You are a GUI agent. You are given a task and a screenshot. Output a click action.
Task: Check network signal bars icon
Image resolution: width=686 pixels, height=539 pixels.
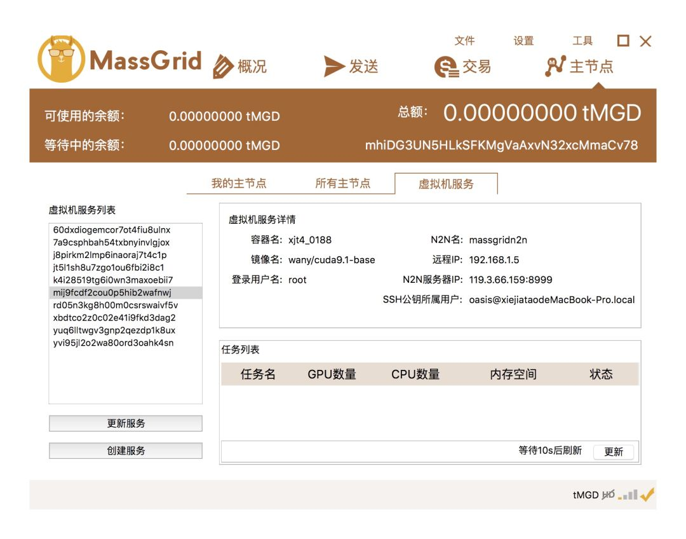628,495
